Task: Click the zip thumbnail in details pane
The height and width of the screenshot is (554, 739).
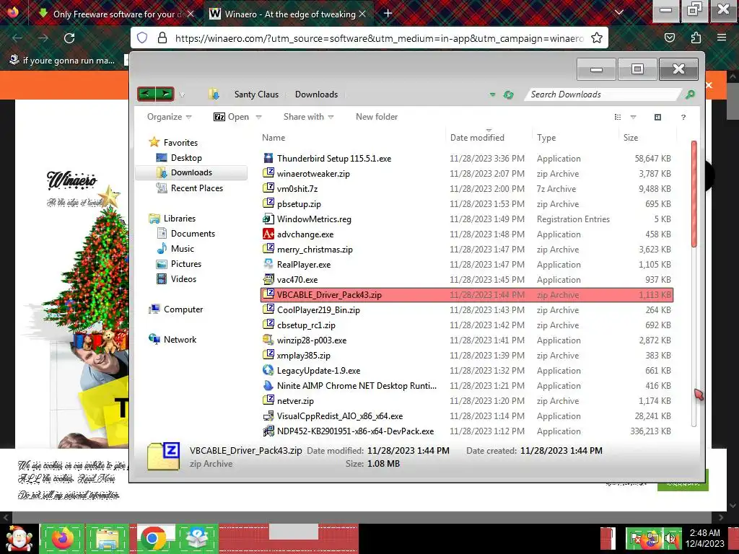Action: point(163,457)
